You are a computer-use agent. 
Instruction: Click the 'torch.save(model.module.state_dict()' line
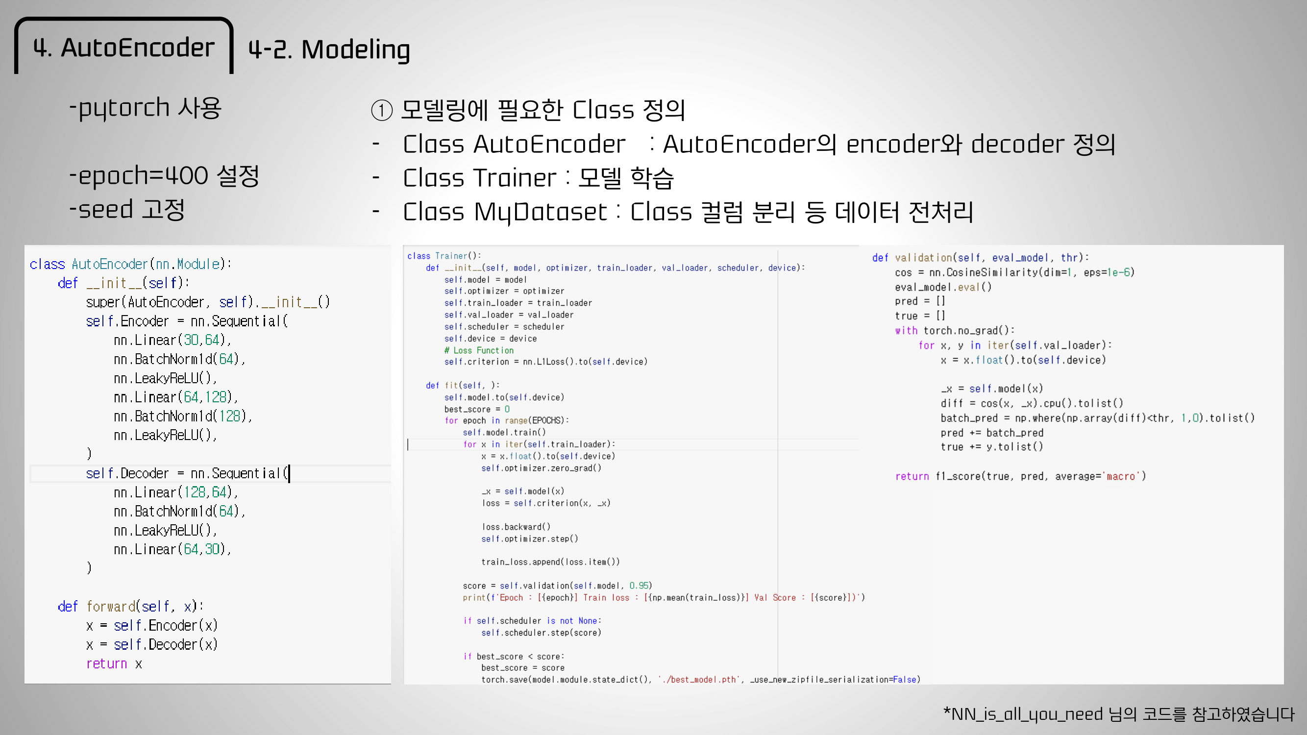point(701,680)
